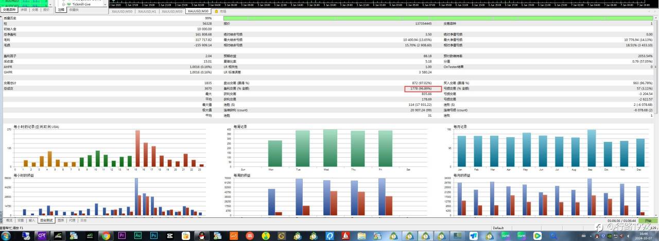659x241 pixels.
Task: Click the initial deposit value 10 000.00
Action: click(x=203, y=29)
